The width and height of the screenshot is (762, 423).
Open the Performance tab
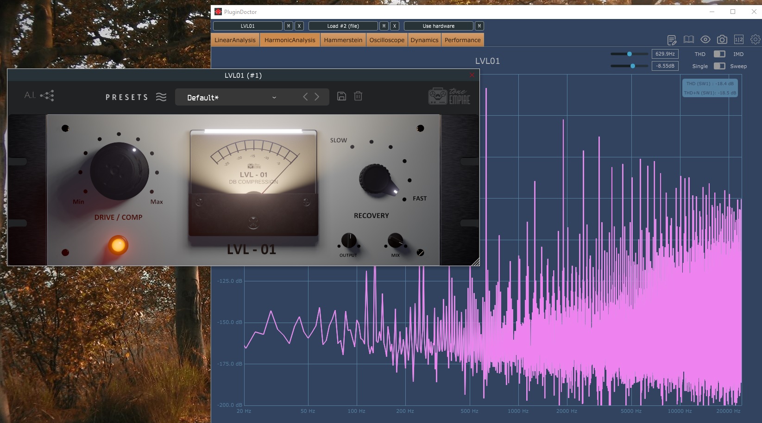[x=463, y=40]
